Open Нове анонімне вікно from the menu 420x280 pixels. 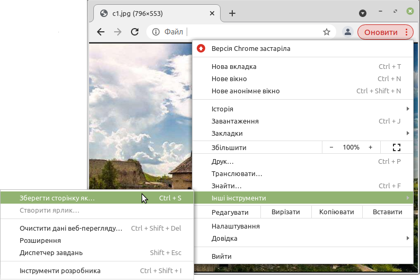246,91
